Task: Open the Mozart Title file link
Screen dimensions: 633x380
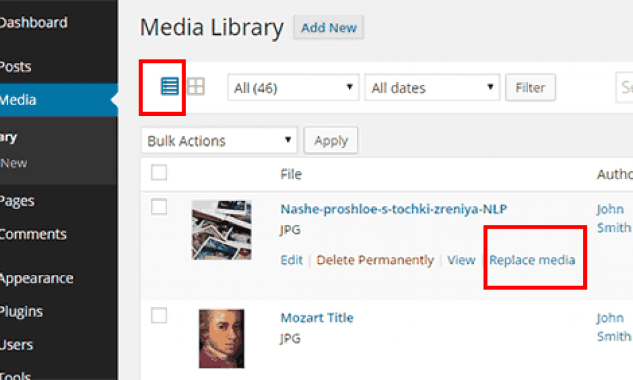Action: [x=316, y=317]
